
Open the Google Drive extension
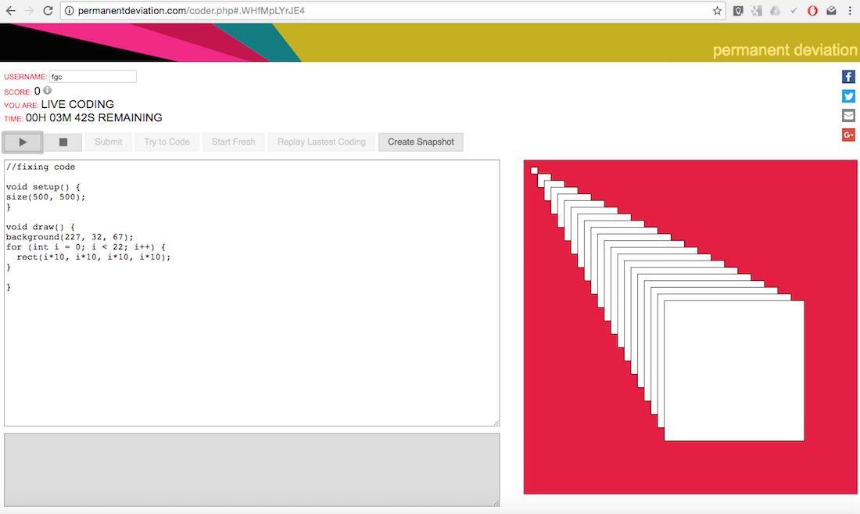[x=775, y=11]
